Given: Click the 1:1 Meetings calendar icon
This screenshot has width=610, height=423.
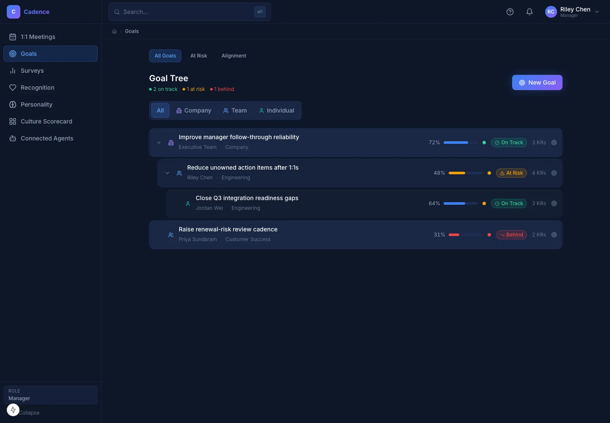Looking at the screenshot, I should pyautogui.click(x=13, y=37).
